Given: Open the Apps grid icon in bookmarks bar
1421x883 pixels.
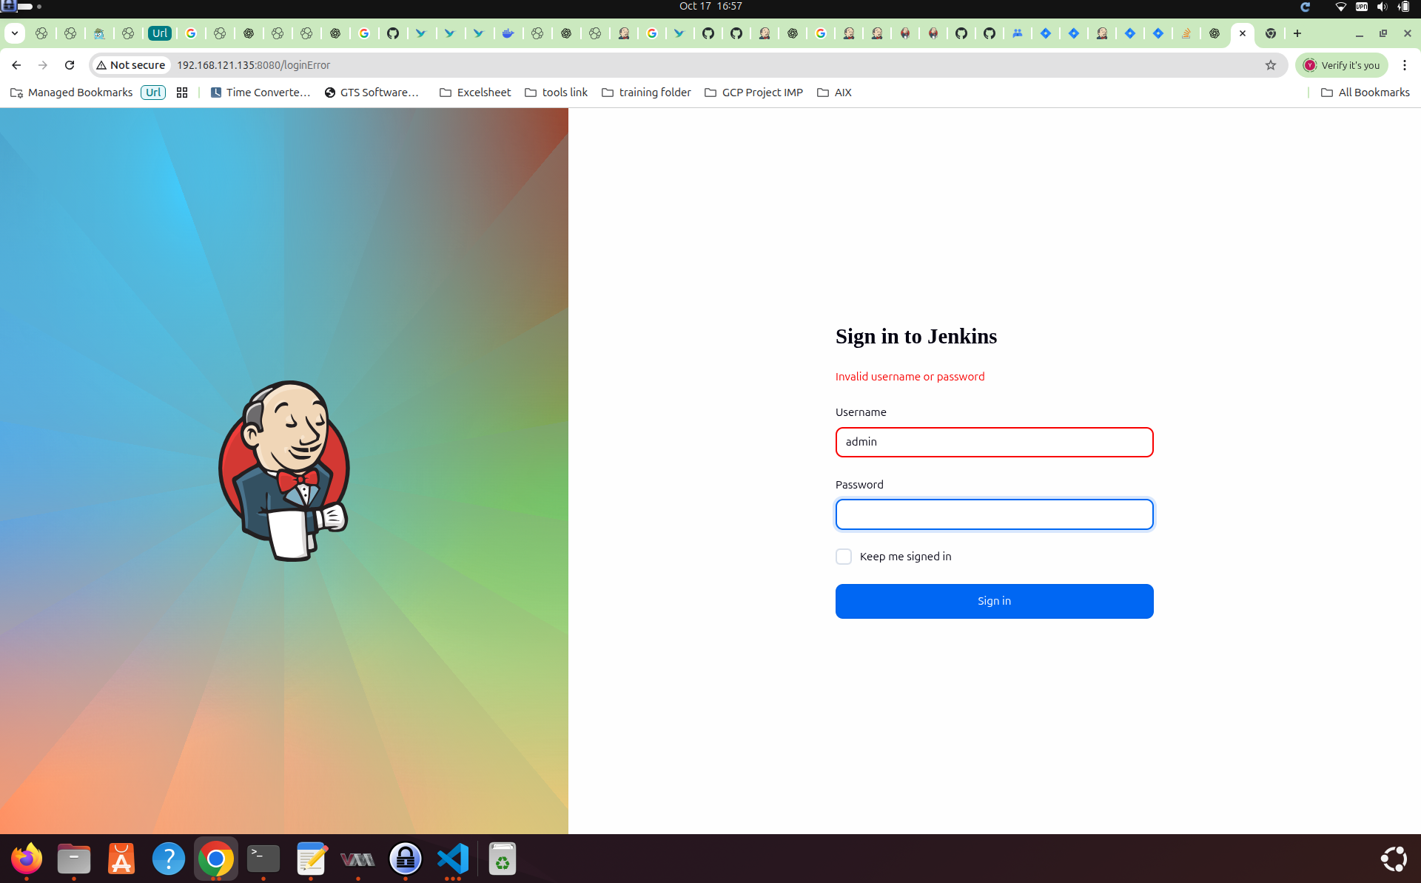Looking at the screenshot, I should click(x=182, y=93).
